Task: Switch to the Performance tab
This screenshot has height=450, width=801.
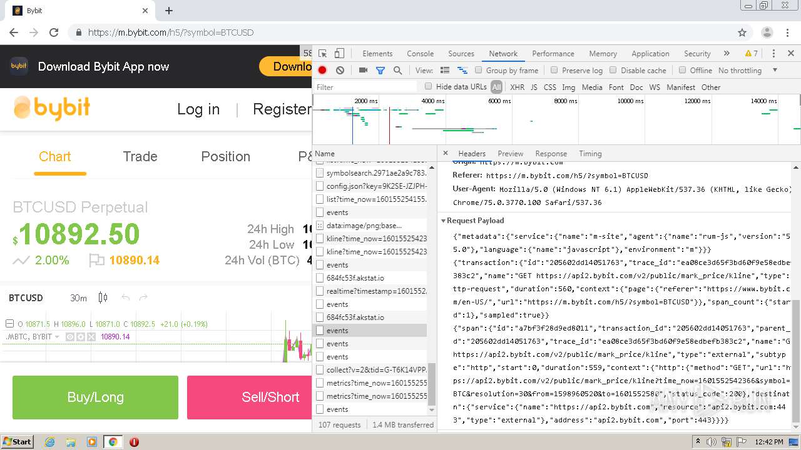Action: 553,54
